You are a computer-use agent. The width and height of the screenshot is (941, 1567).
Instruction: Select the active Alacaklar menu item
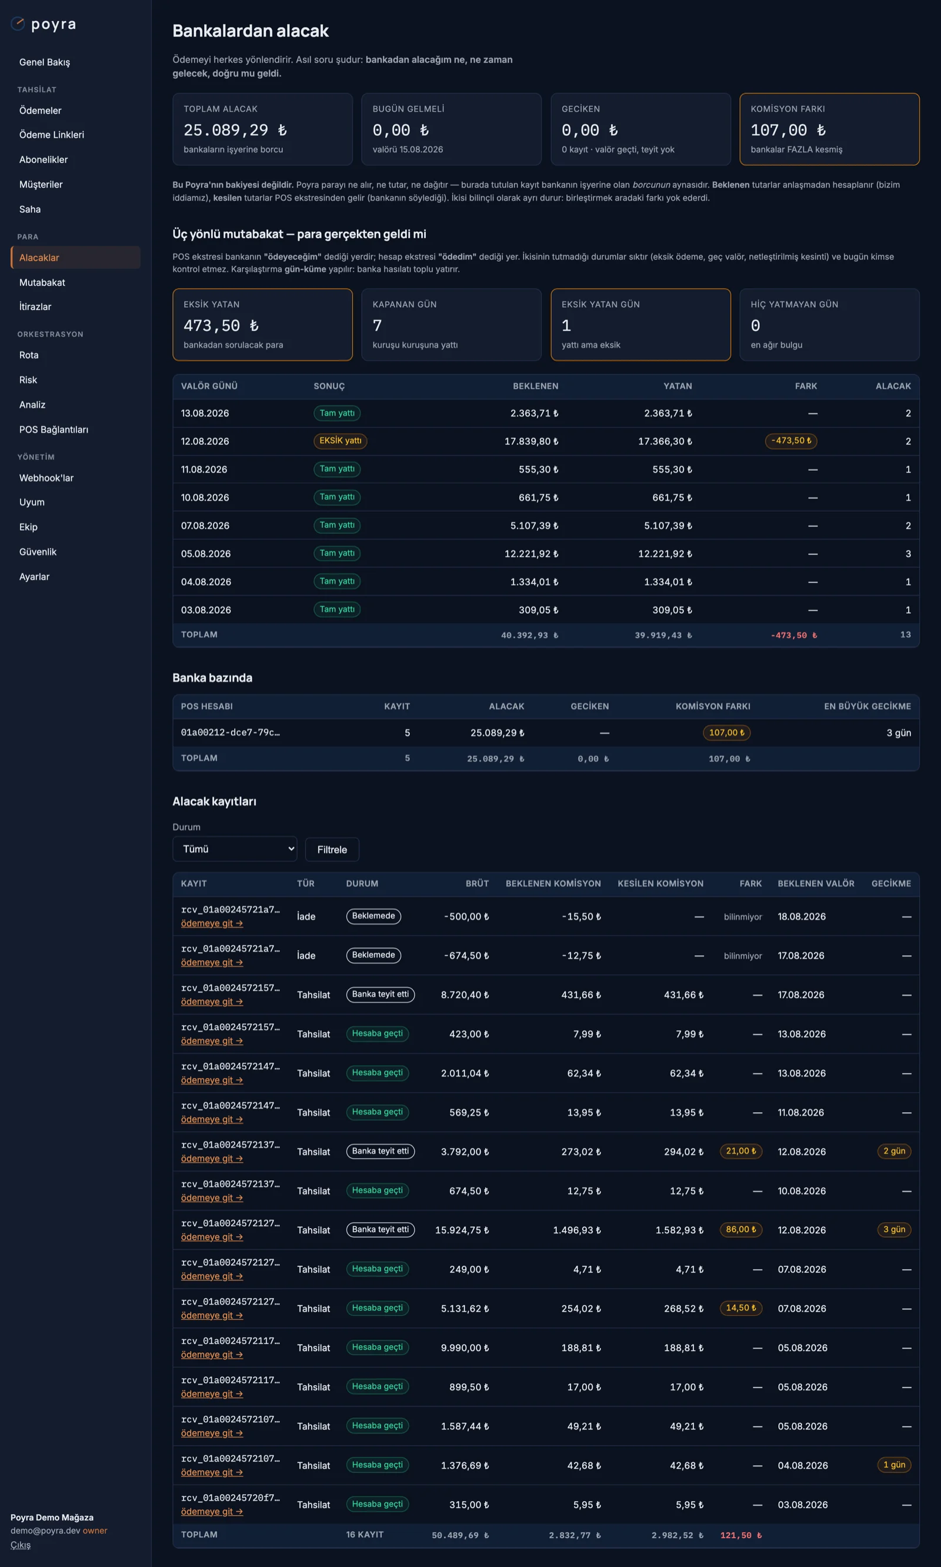click(75, 258)
